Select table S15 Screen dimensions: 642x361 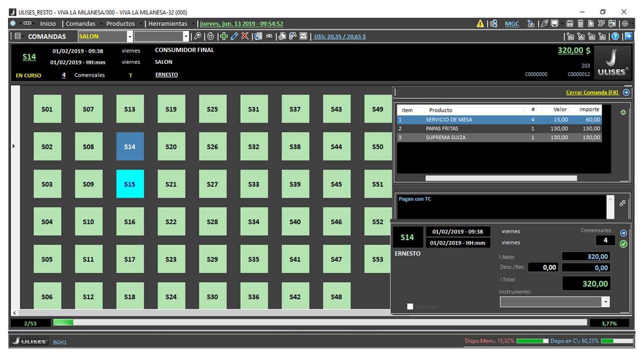click(130, 184)
